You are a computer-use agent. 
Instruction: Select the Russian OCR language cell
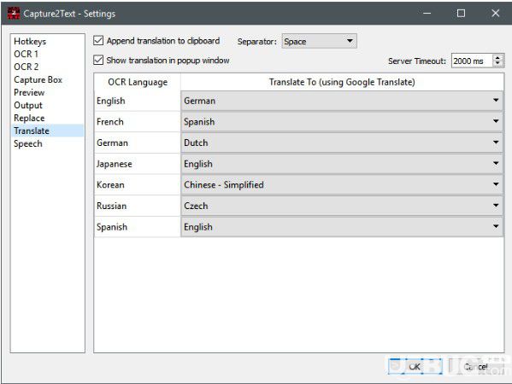coord(137,206)
